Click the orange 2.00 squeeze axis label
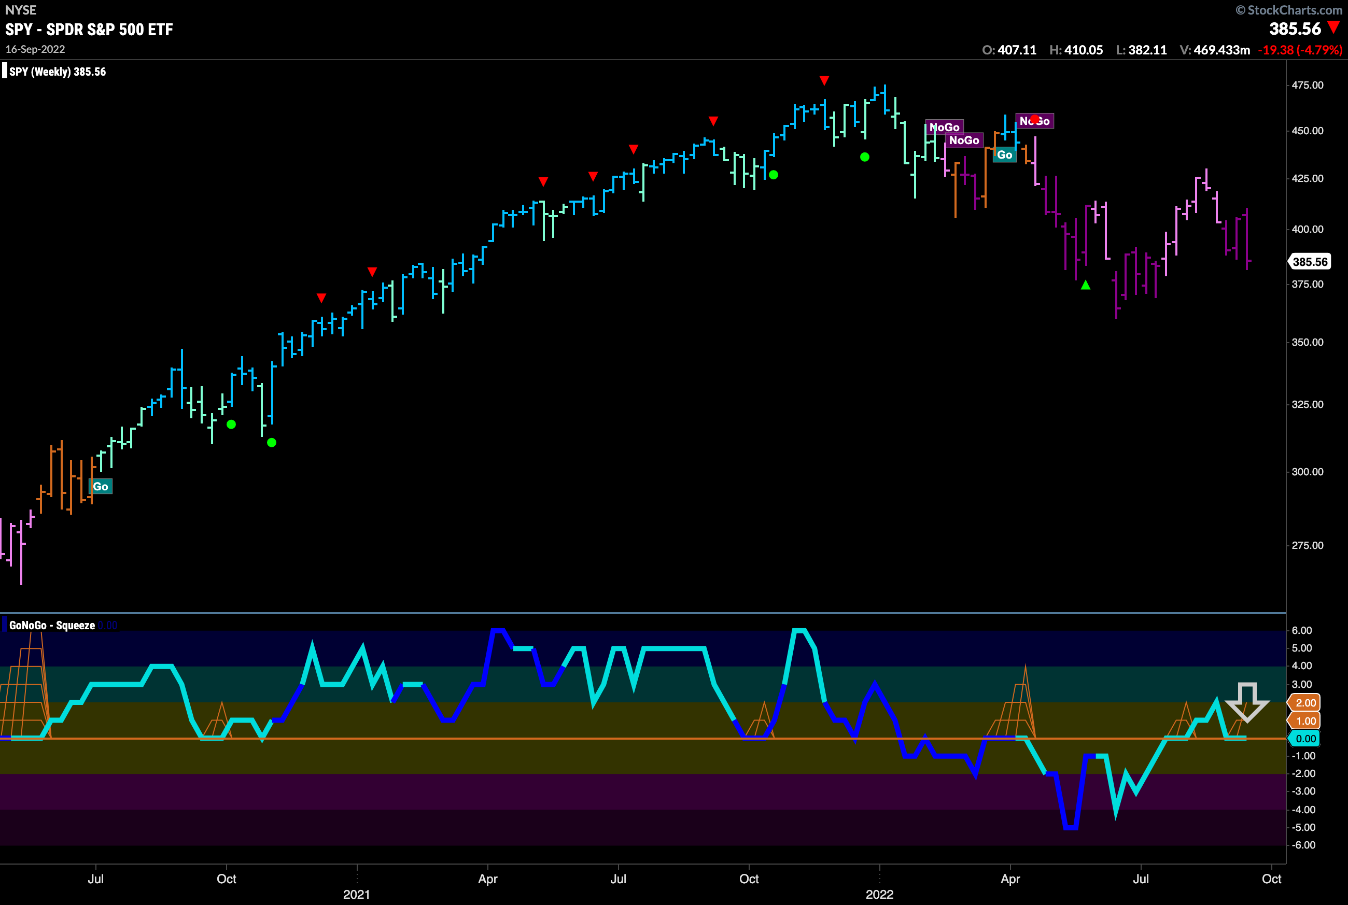 [x=1304, y=702]
